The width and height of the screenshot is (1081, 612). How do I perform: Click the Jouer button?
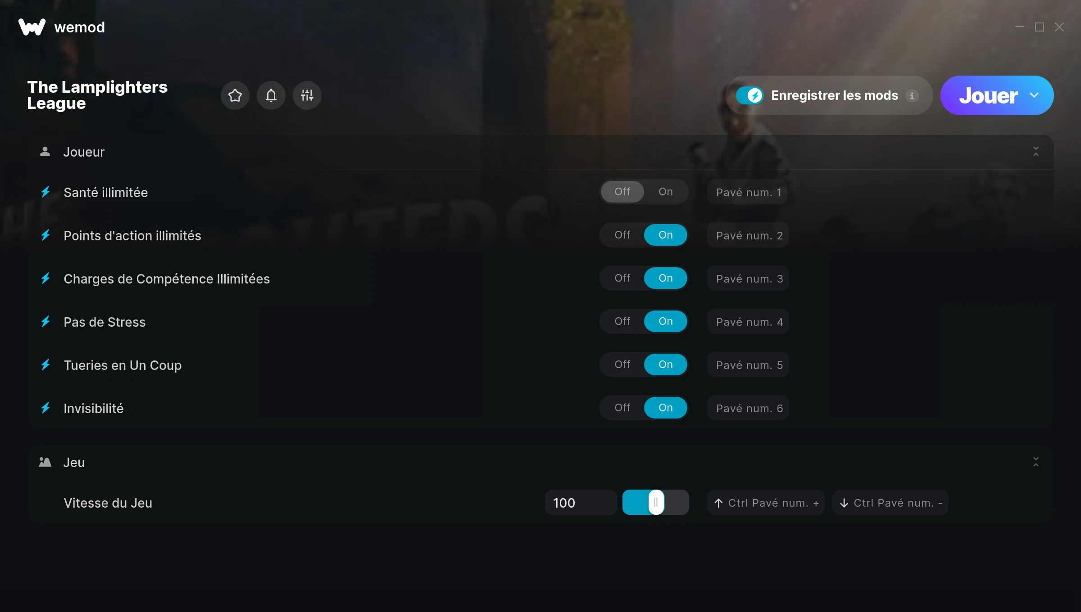pos(988,95)
